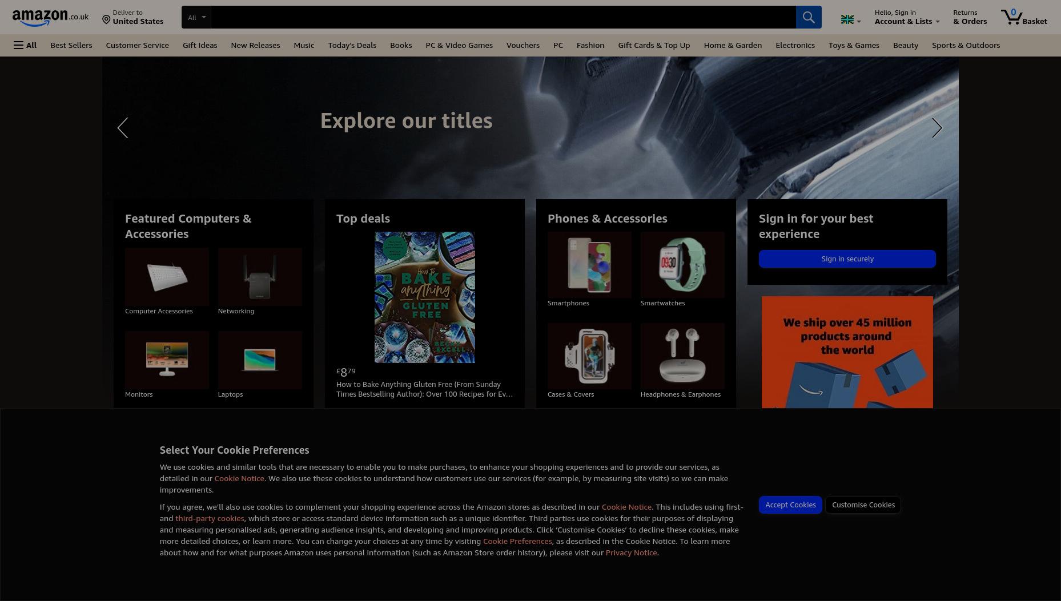Click the Phones & Accessories heading
This screenshot has height=601, width=1061.
point(607,219)
